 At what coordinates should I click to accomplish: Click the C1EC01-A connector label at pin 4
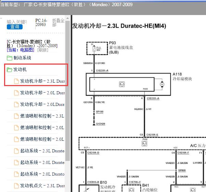(153, 98)
